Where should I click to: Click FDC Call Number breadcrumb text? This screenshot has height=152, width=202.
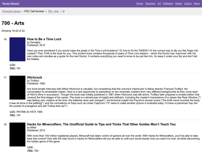(34, 11)
